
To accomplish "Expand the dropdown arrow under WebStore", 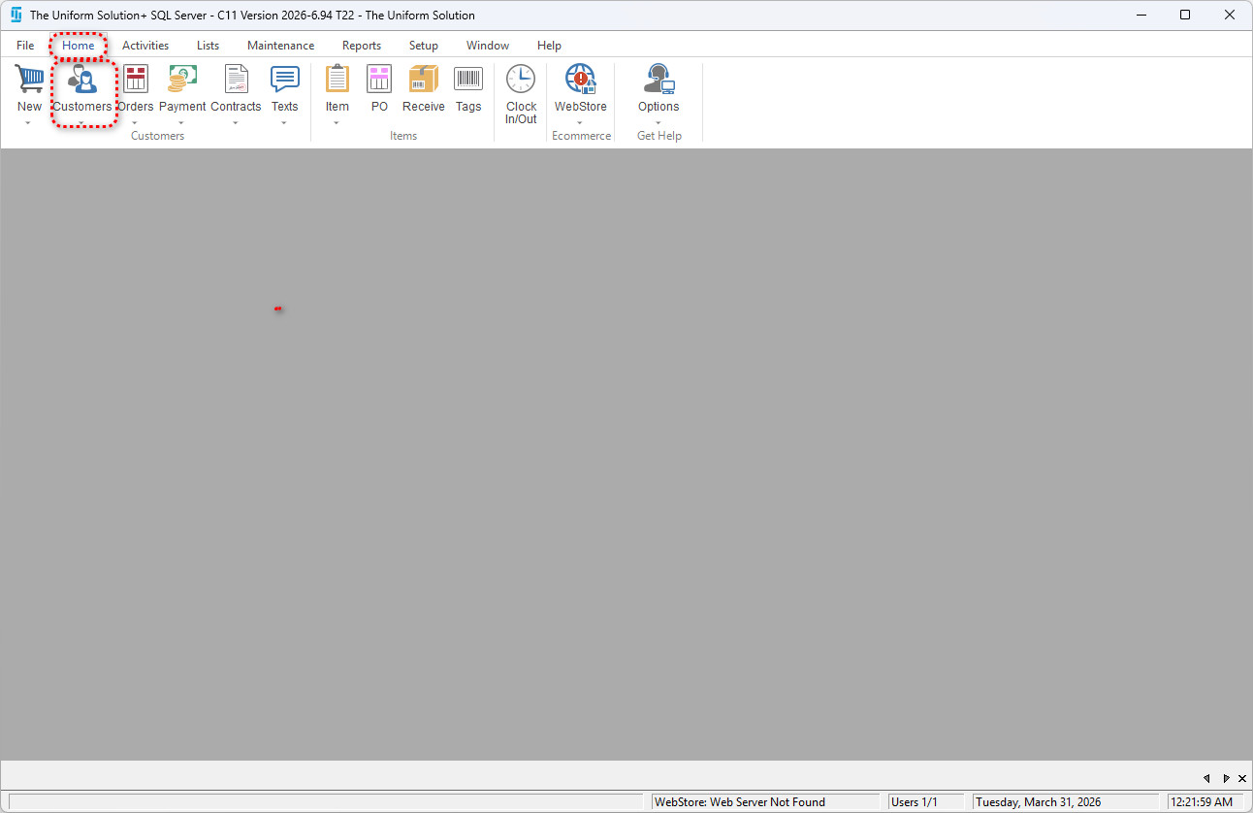I will point(580,123).
